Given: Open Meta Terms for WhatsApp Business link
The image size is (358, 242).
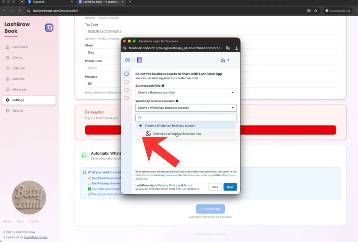Looking at the screenshot, I should click(x=156, y=175).
